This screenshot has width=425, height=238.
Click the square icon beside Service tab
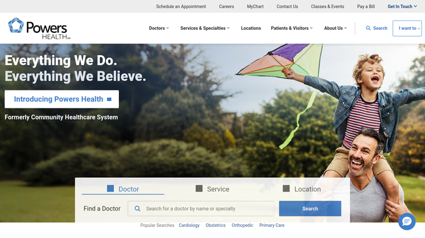pos(199,188)
